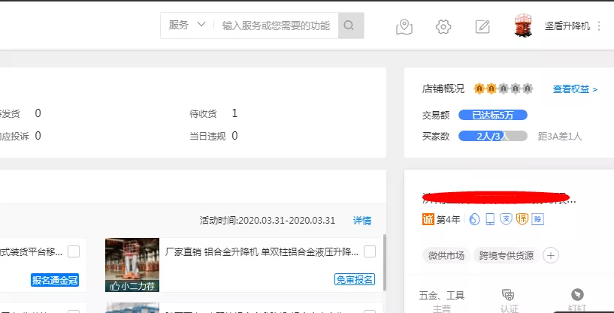Viewport: 614px width, 313px height.
Task: Click 活动时间:2020.03.31-2020.03.31 text
Action: coord(268,221)
